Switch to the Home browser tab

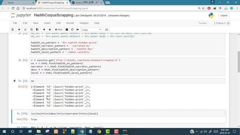point(19,3)
